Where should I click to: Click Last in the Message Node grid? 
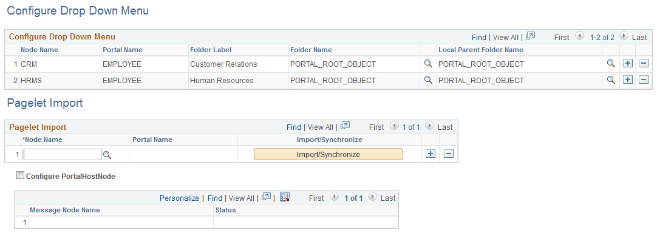388,198
